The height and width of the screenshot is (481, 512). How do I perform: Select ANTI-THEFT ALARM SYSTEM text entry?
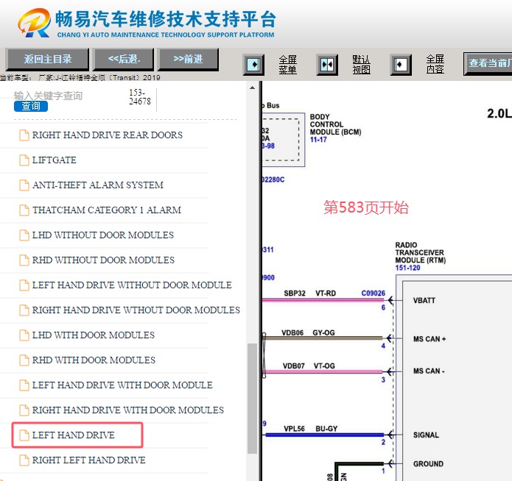(98, 185)
